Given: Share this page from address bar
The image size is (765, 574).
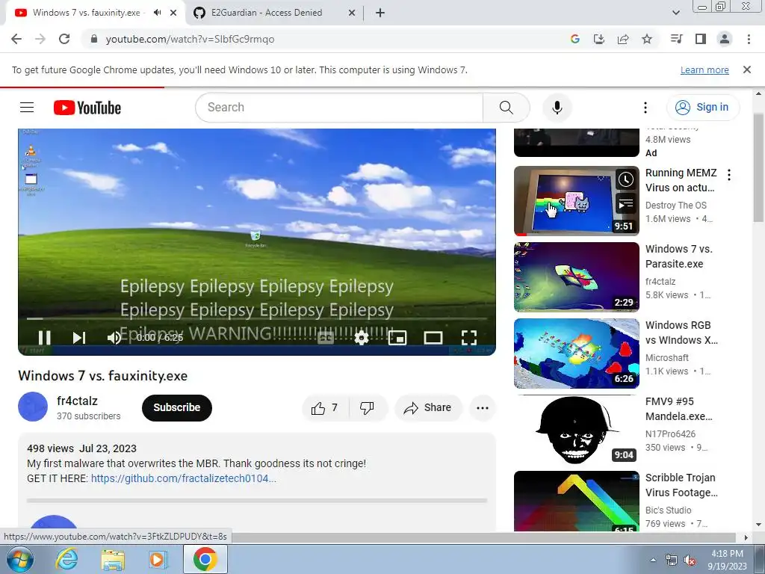Looking at the screenshot, I should click(x=623, y=39).
